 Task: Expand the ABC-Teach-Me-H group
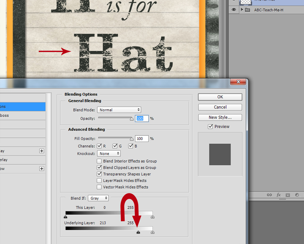242,9
